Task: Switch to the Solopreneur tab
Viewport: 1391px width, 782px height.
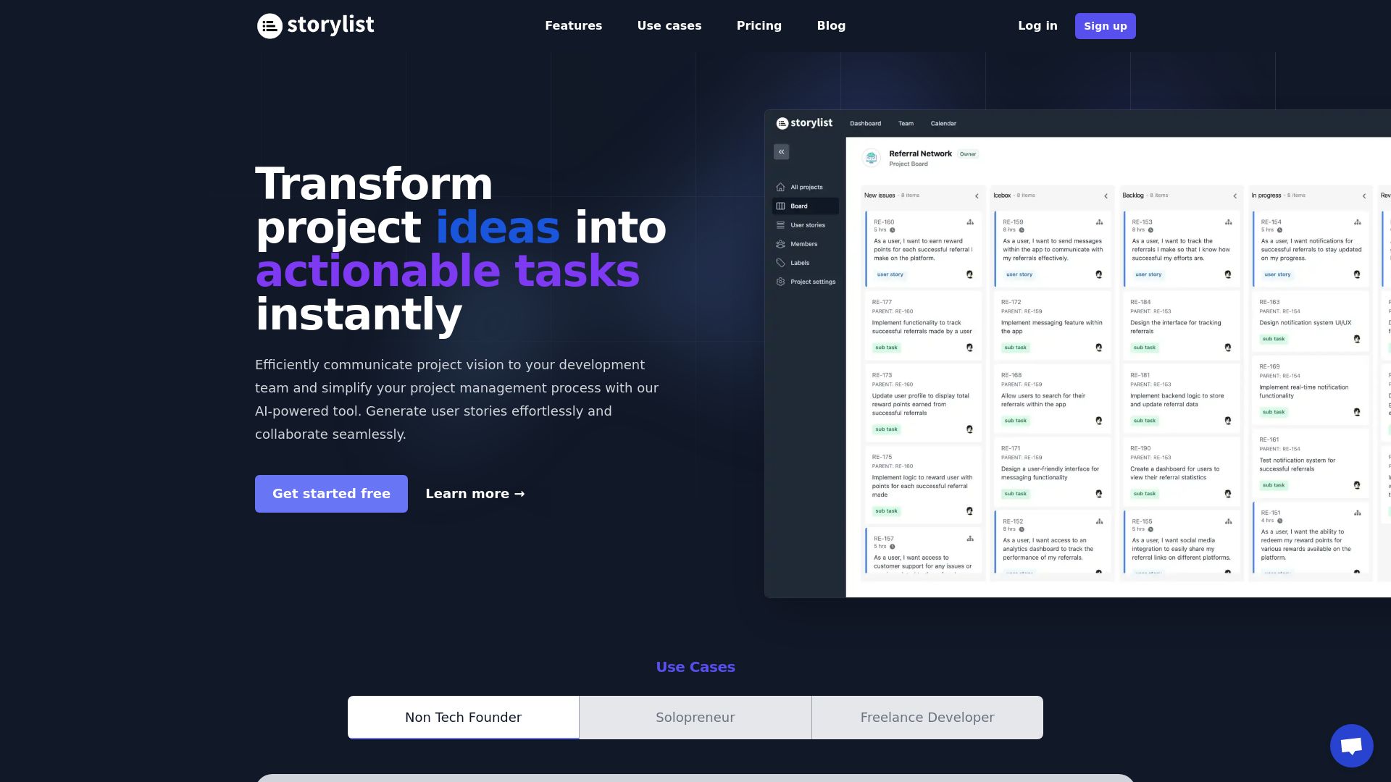Action: [695, 718]
